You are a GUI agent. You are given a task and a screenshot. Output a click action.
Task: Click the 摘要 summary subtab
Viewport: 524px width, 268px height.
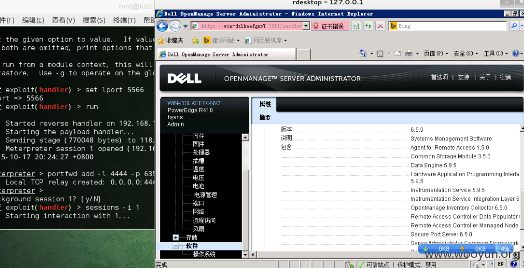[265, 118]
